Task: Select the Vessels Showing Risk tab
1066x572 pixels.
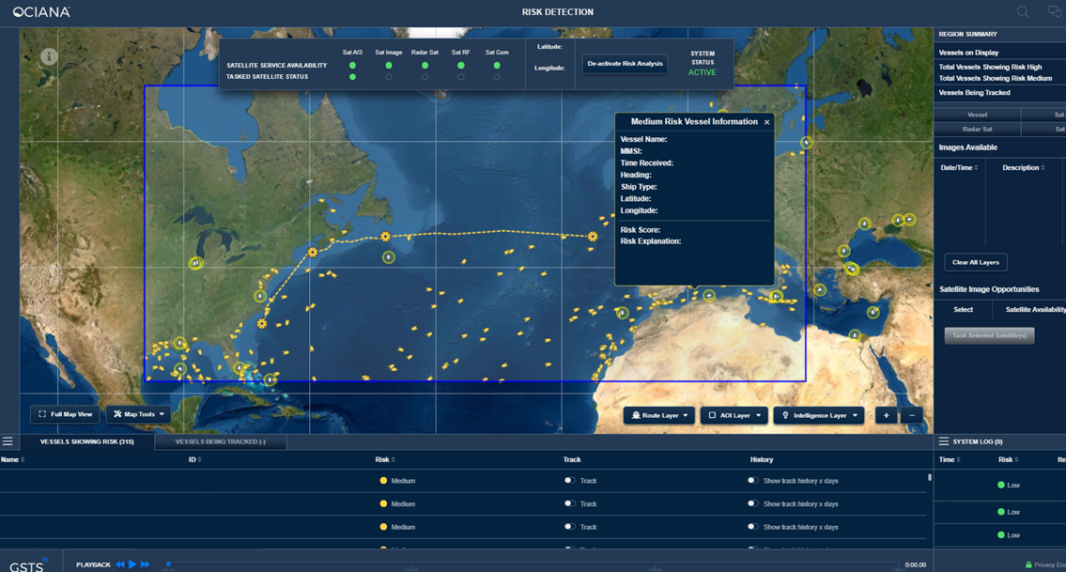Action: (x=87, y=441)
